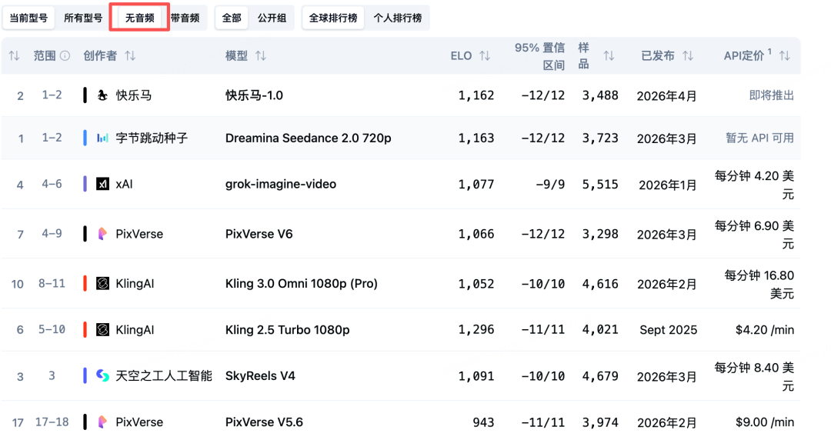The height and width of the screenshot is (440, 831).
Task: Toggle the 公开组 filter
Action: tap(272, 18)
